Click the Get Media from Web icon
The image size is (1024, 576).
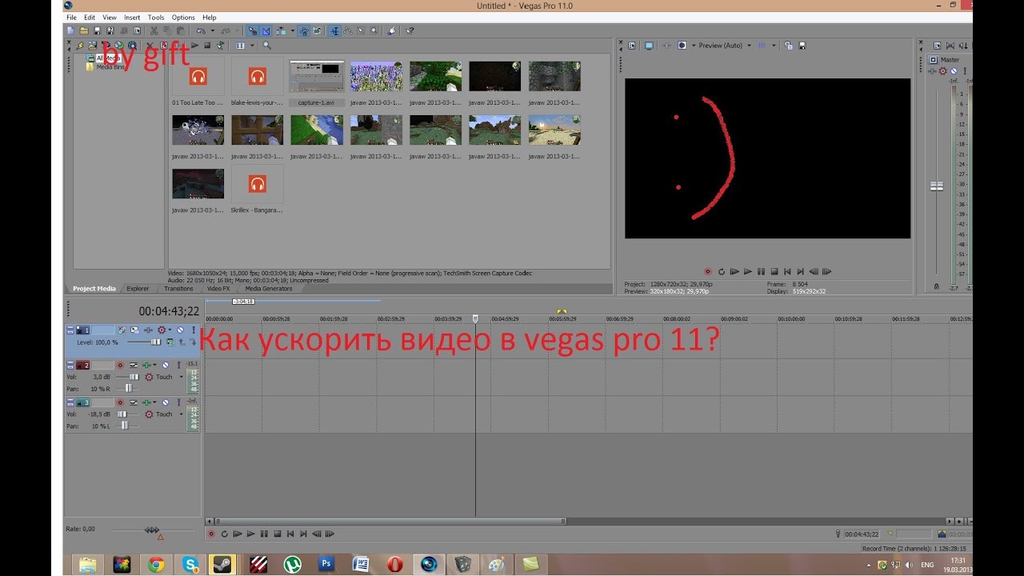tap(132, 46)
